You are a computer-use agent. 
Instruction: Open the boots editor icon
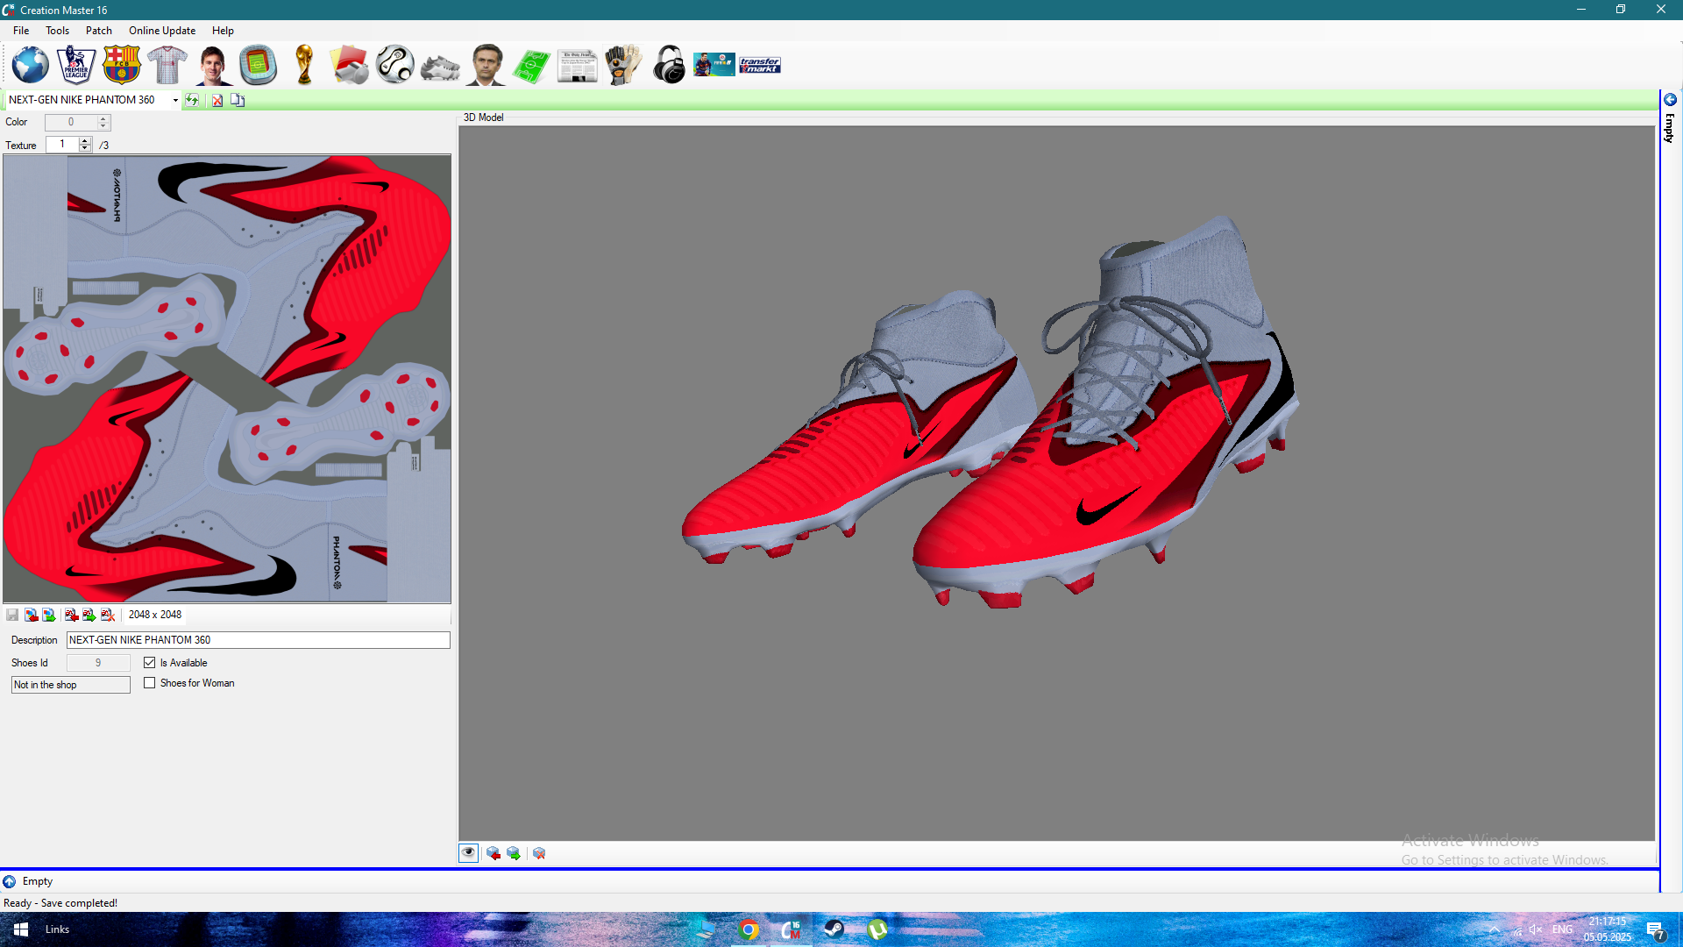click(441, 68)
